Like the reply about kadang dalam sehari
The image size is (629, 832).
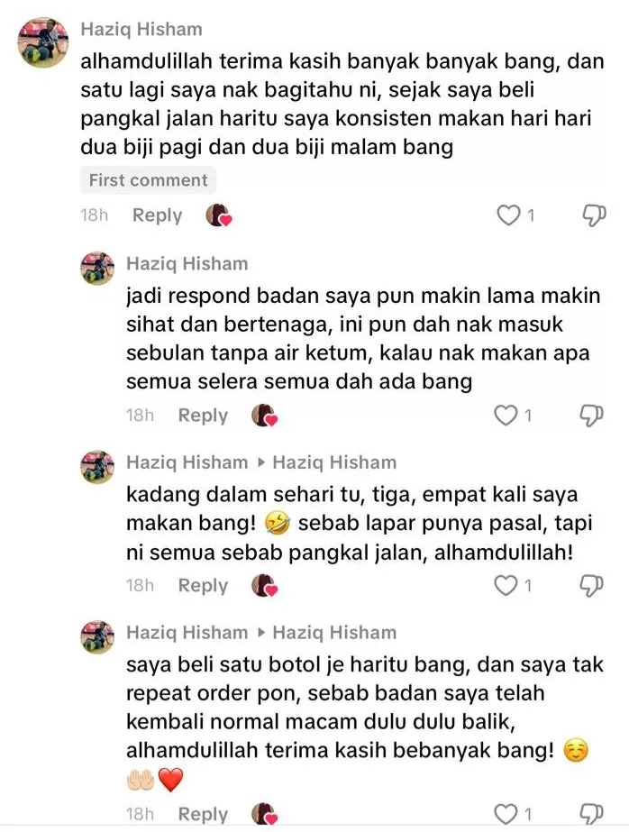[x=506, y=585]
